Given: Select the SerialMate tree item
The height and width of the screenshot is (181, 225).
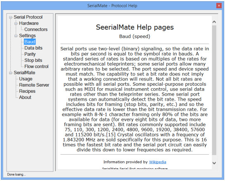Looking at the screenshot, I should point(24,73).
